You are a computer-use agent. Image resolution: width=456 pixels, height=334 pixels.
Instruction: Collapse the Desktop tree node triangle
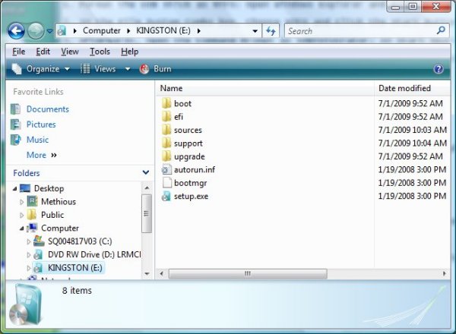pyautogui.click(x=15, y=189)
